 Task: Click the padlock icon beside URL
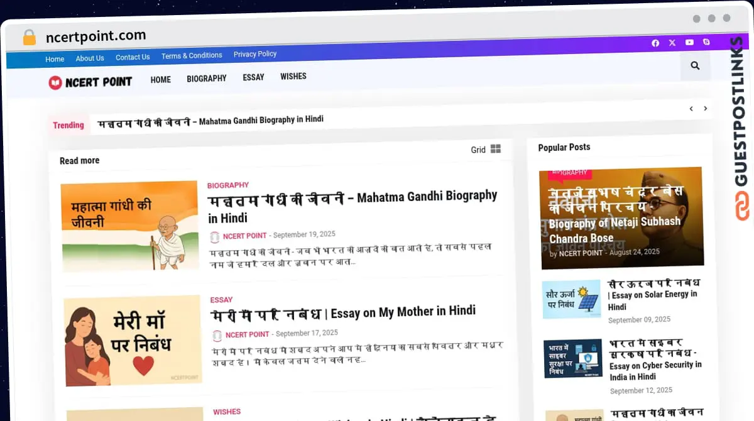29,38
